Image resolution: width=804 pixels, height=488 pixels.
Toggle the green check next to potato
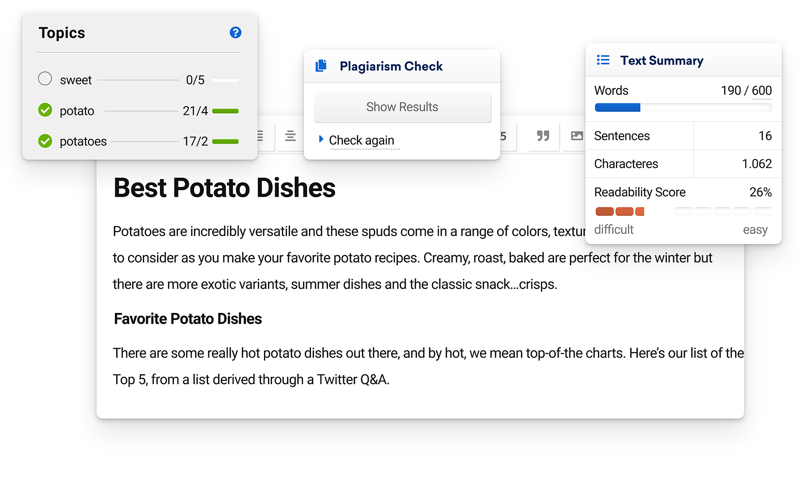[45, 110]
